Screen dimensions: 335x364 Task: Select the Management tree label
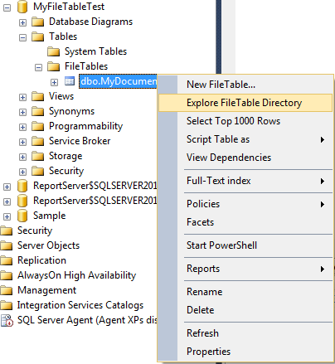coord(46,290)
